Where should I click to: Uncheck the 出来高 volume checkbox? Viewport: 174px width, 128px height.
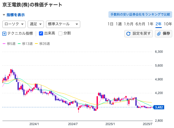[41, 33]
